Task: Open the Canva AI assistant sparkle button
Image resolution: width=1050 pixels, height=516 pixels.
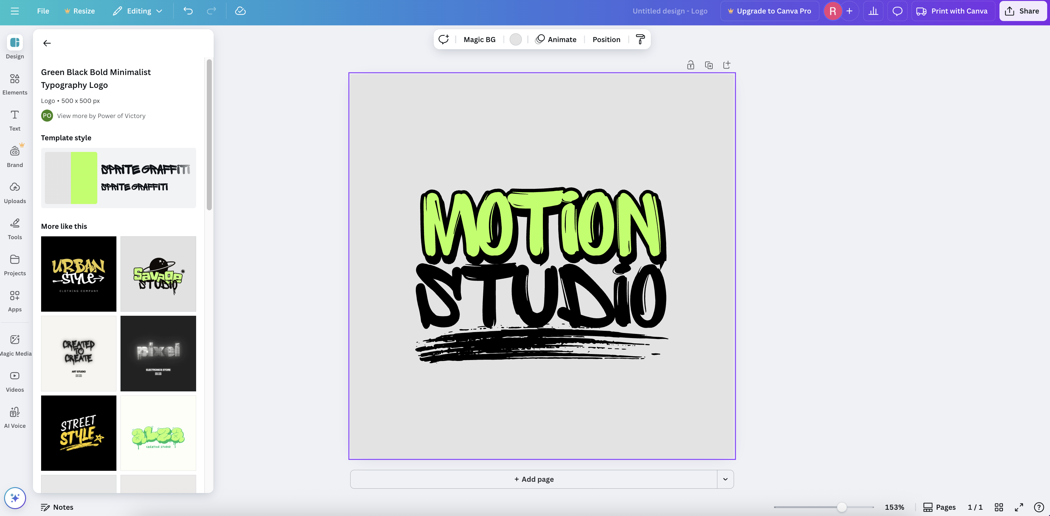Action: pyautogui.click(x=15, y=498)
